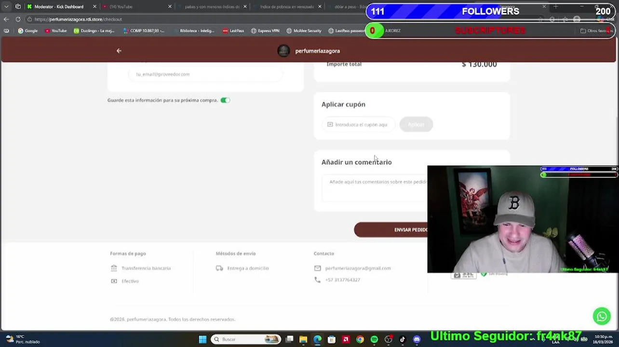Viewport: 619px width, 347px height.
Task: Open the browser workspaces icon
Action: [18, 7]
